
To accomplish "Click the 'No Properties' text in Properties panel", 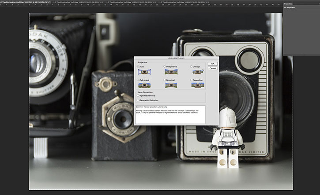I will pyautogui.click(x=290, y=8).
